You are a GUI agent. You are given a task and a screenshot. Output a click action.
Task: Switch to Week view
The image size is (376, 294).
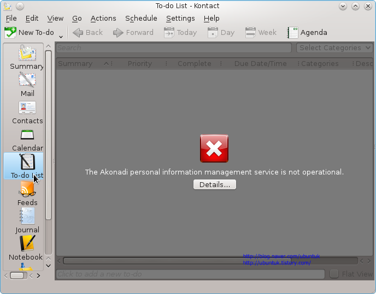click(x=261, y=33)
